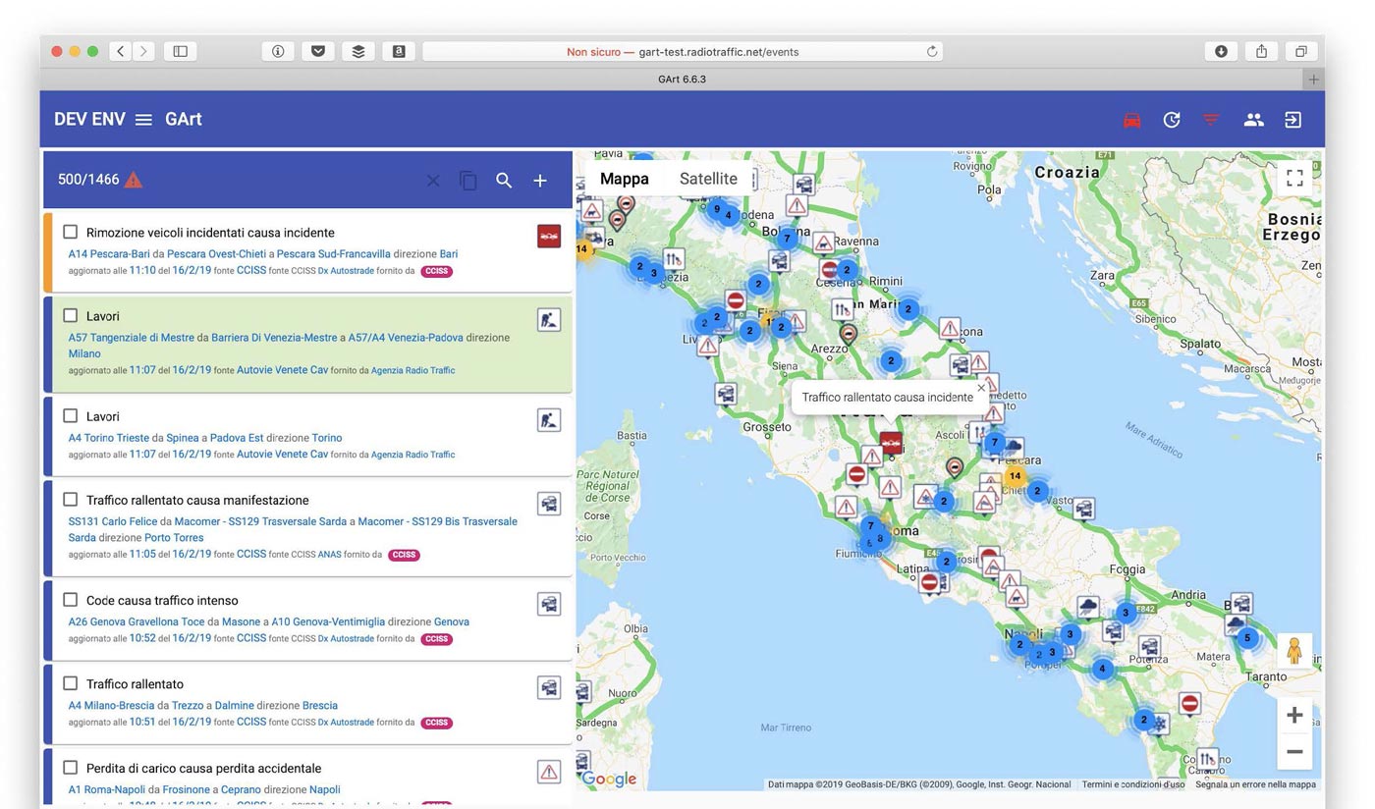The width and height of the screenshot is (1375, 809).
Task: Open search in the events list
Action: click(504, 181)
